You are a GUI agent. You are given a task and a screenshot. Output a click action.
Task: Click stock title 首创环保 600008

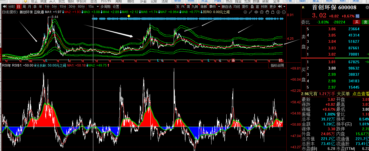tap(334, 8)
